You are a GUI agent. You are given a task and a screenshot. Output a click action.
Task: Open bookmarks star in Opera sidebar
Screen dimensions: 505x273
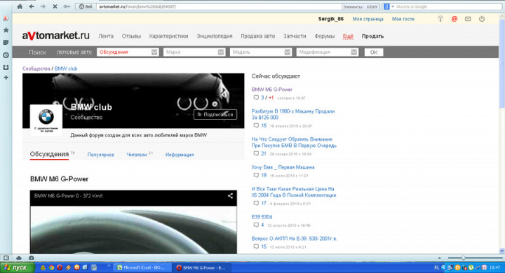pos(6,30)
